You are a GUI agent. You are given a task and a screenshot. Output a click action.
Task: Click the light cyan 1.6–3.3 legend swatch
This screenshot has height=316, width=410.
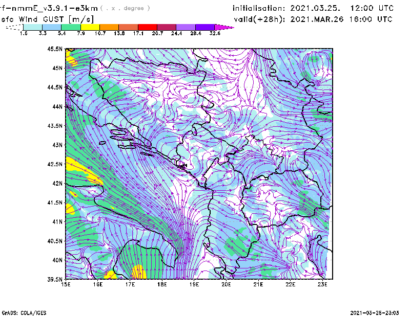point(33,27)
